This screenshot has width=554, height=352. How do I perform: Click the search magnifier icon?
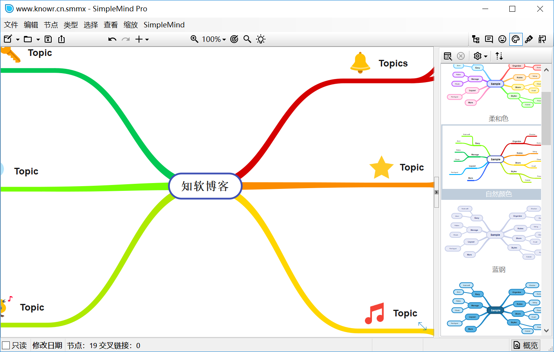[x=247, y=39]
